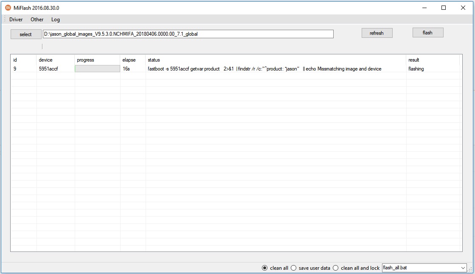Image resolution: width=475 pixels, height=274 pixels.
Task: Open the Other menu
Action: (x=37, y=20)
